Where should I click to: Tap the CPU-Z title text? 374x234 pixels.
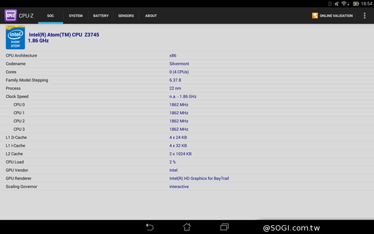coord(26,16)
